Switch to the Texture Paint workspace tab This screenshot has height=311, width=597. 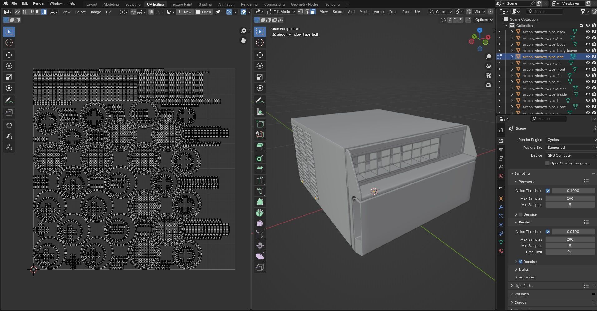pos(181,4)
